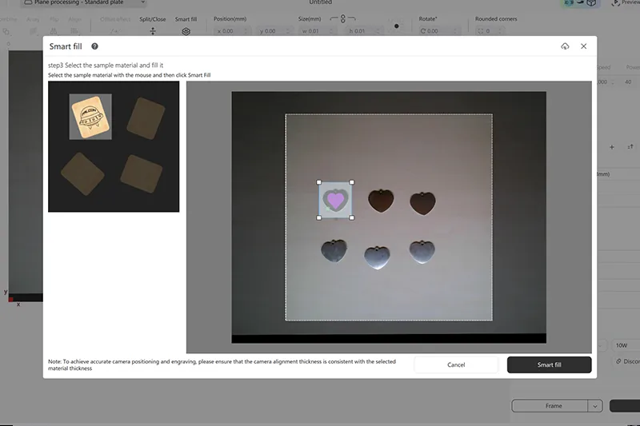The height and width of the screenshot is (426, 640).
Task: Click the bottom-middle silver heart pendant
Action: 377,256
